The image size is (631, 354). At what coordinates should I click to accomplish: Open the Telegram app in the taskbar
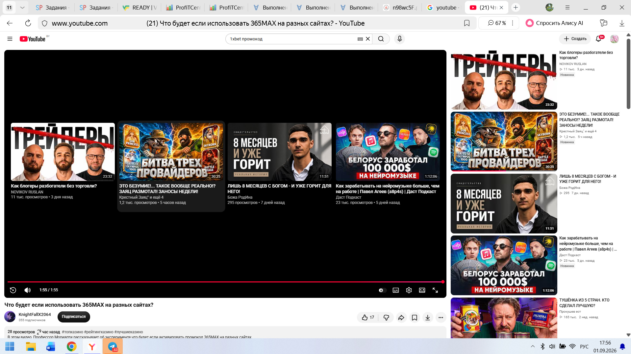pos(113,346)
